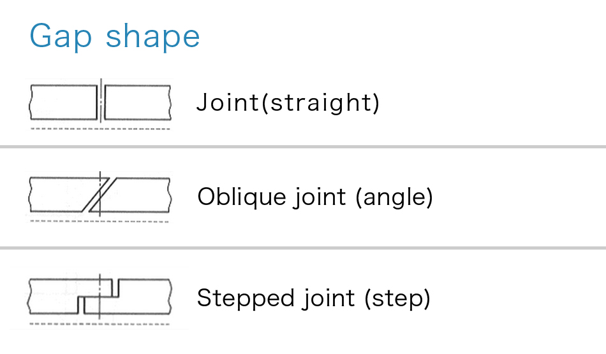The image size is (606, 354).
Task: Click dashed line under stepped joint diagram
Action: click(x=100, y=324)
